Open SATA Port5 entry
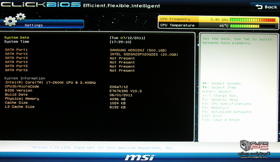Image resolution: width=280 pixels, height=162 pixels. point(16,66)
